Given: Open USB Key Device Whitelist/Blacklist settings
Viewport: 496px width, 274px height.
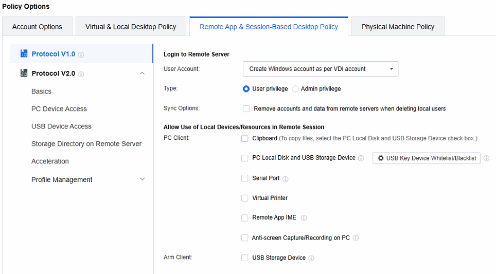Looking at the screenshot, I should click(427, 158).
